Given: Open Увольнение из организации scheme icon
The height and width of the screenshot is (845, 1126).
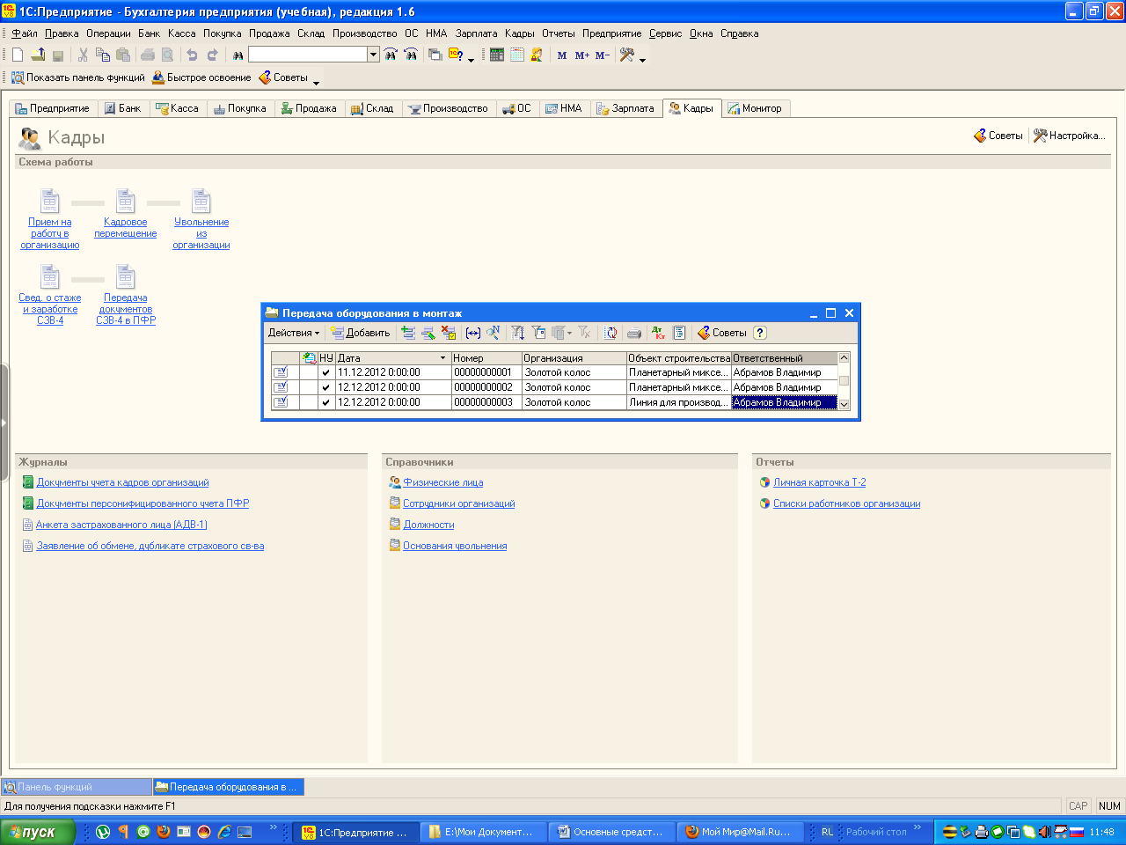Looking at the screenshot, I should click(x=201, y=201).
